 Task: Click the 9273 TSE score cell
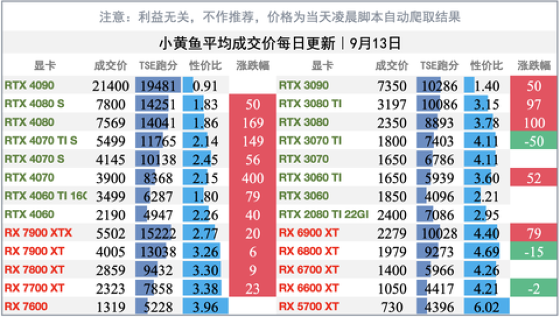pyautogui.click(x=439, y=252)
